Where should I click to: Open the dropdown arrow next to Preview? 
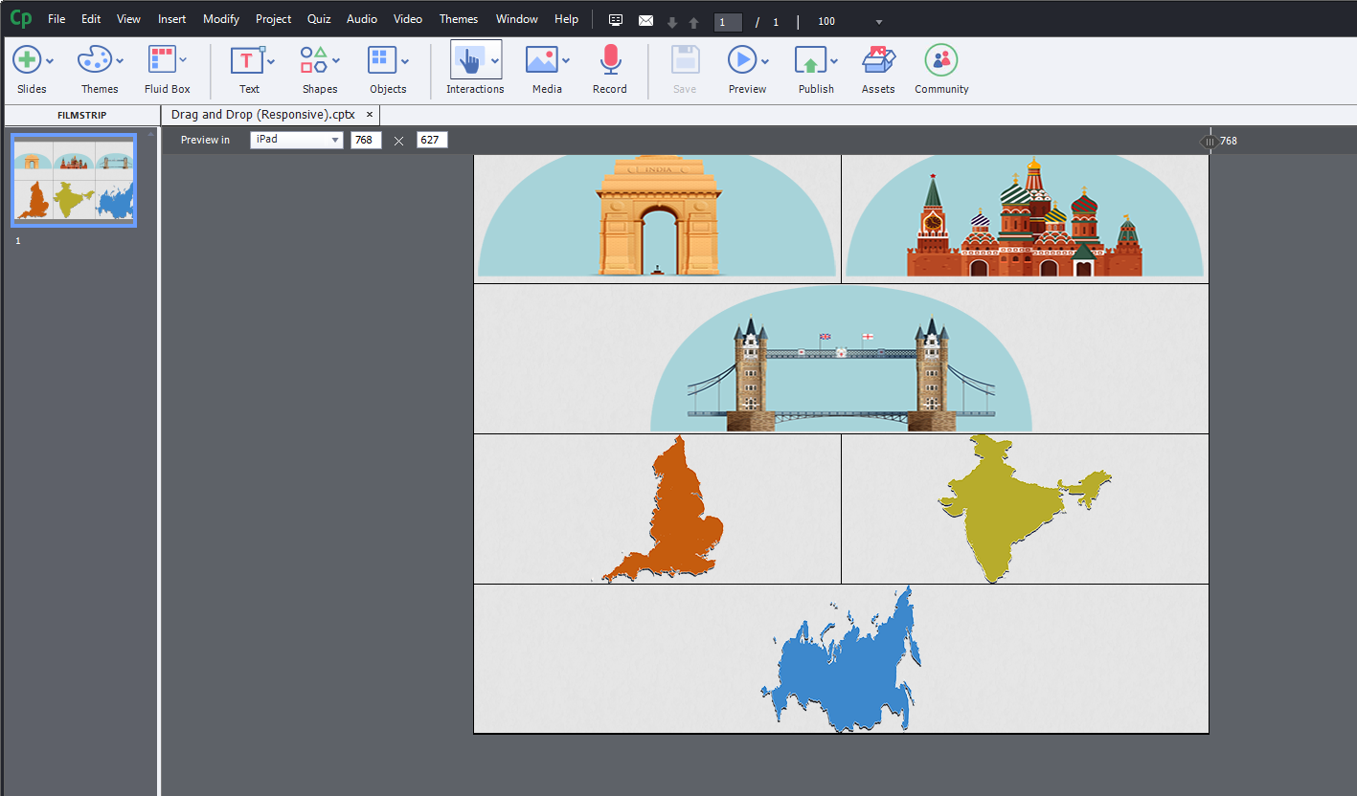coord(766,60)
